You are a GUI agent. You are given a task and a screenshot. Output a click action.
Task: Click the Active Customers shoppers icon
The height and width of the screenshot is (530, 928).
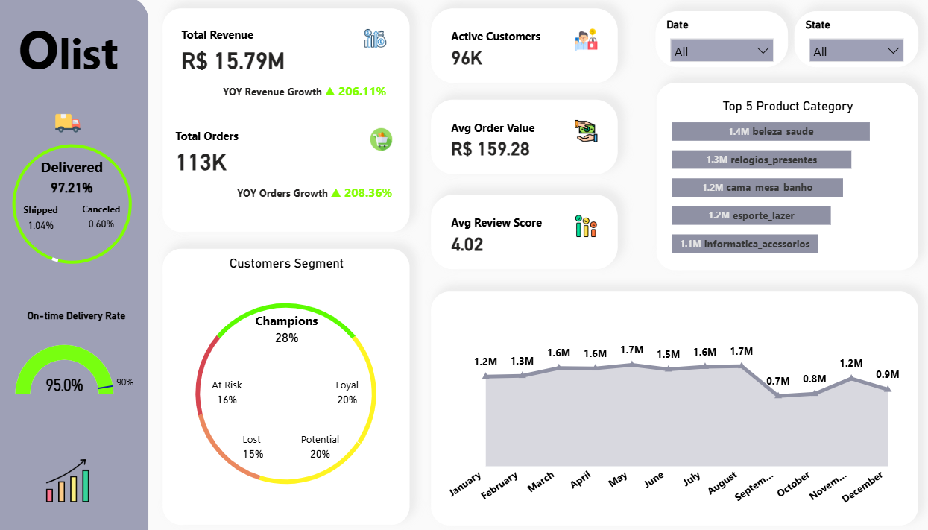pyautogui.click(x=586, y=40)
